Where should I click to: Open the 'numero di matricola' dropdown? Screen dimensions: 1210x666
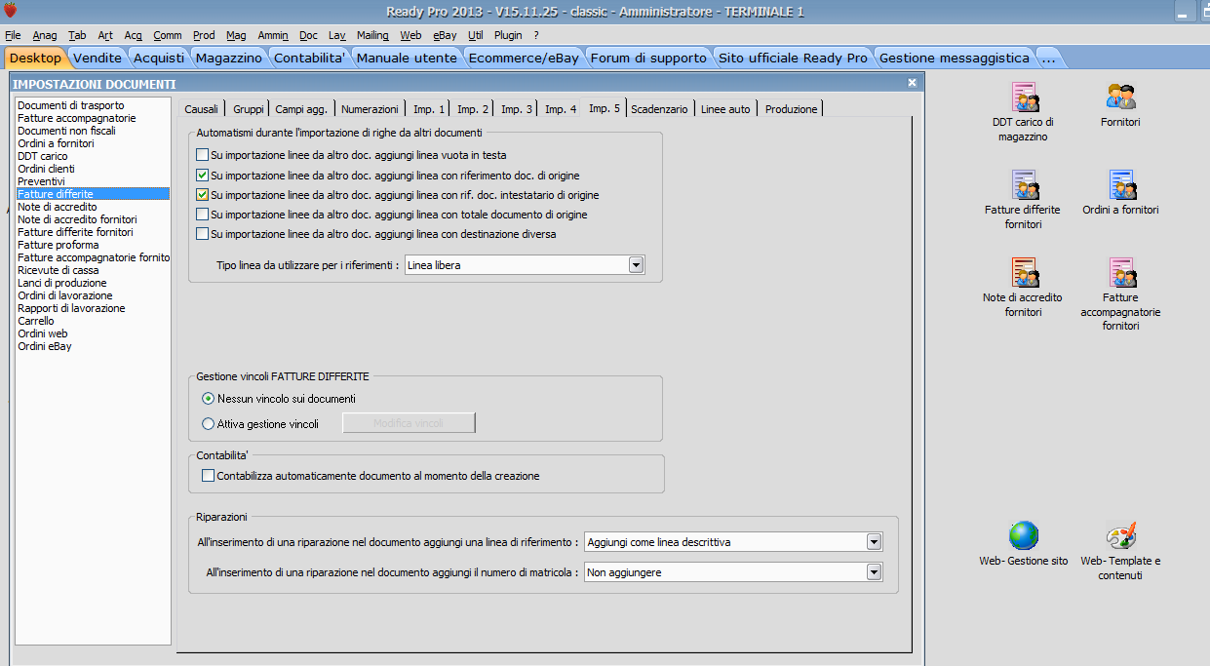pos(874,572)
